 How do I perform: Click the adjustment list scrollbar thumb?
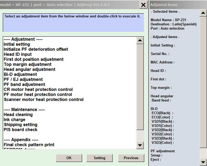[140, 87]
